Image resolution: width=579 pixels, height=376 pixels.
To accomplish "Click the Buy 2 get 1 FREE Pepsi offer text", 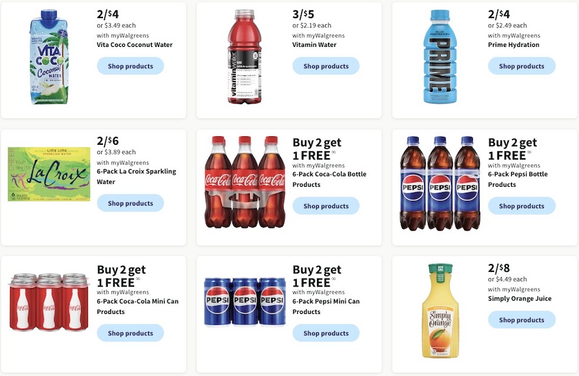I will pos(512,149).
